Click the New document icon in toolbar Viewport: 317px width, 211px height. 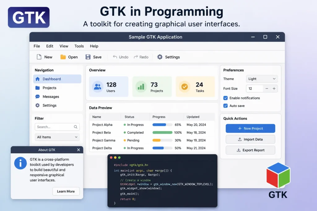39,57
